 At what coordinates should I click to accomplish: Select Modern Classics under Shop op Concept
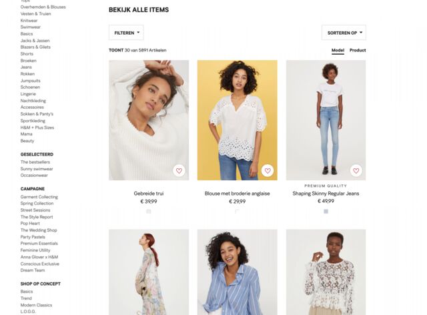coord(37,305)
